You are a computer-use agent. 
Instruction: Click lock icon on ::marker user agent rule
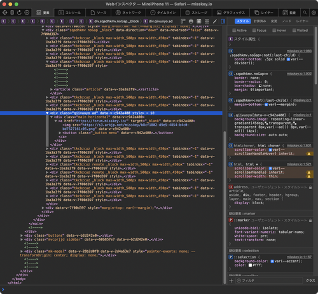(310, 220)
